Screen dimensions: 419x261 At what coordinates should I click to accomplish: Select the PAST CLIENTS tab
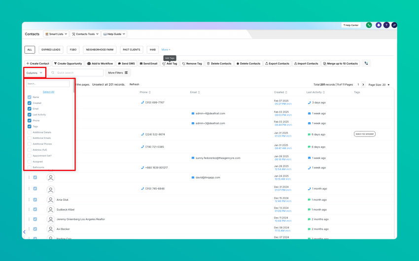[132, 50]
